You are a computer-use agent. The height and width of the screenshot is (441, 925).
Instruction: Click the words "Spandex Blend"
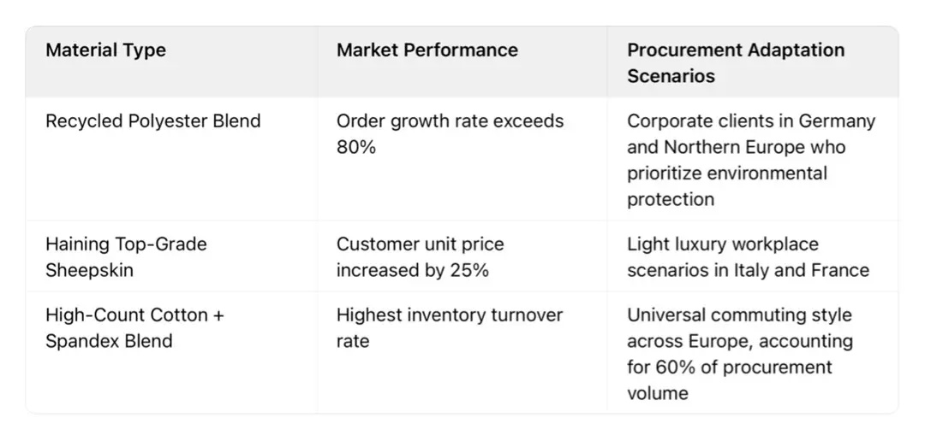pyautogui.click(x=109, y=341)
